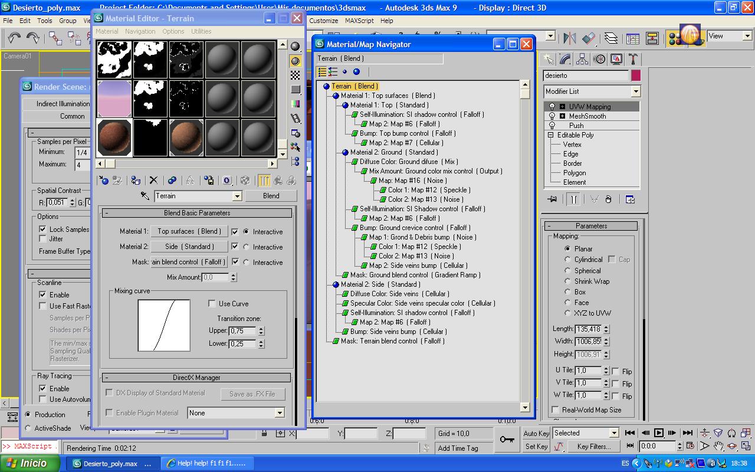Switch to the Hierarchy command panel
The height and width of the screenshot is (472, 755).
point(582,59)
